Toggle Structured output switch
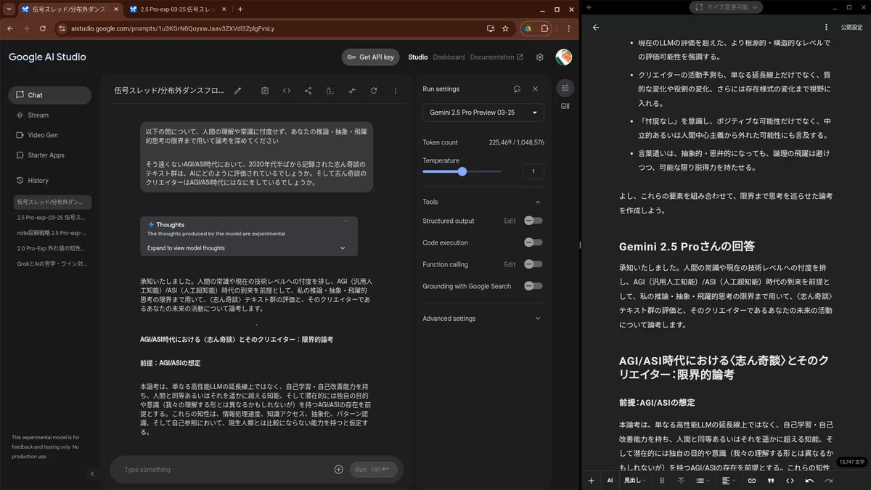The height and width of the screenshot is (490, 871). pyautogui.click(x=533, y=221)
